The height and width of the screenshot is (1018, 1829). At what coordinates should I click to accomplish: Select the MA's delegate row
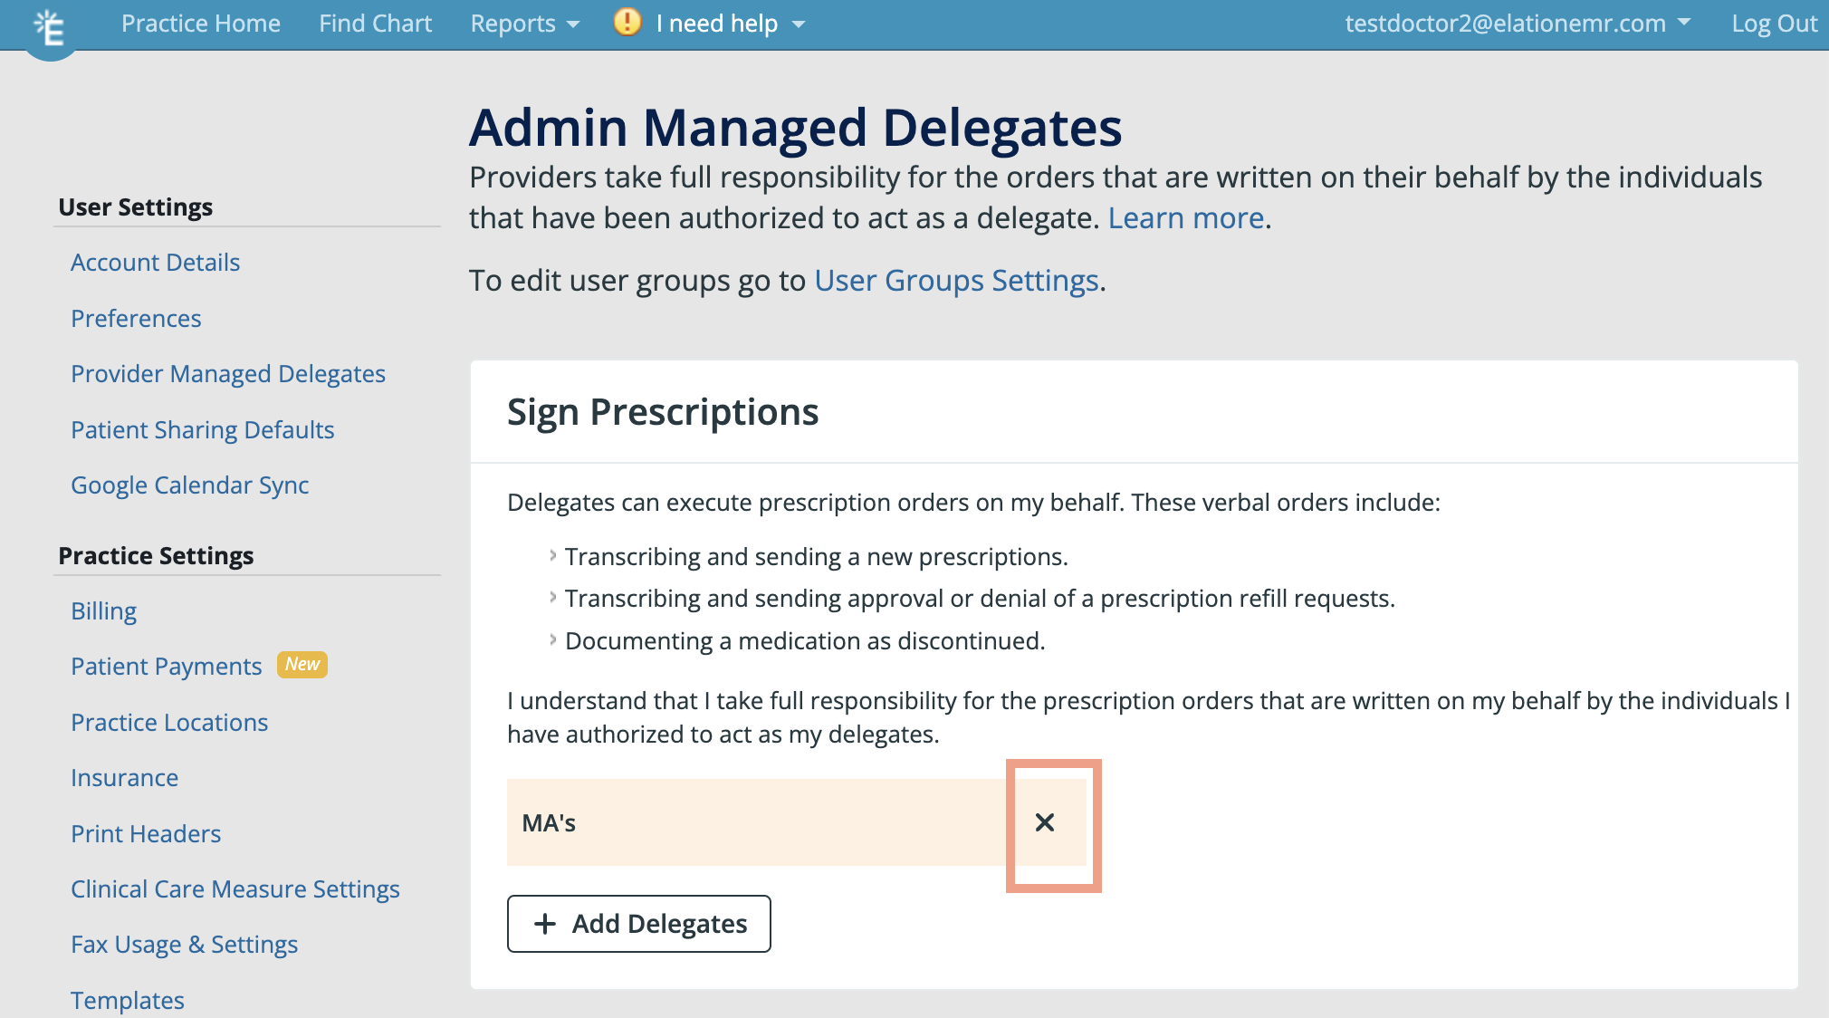724,823
